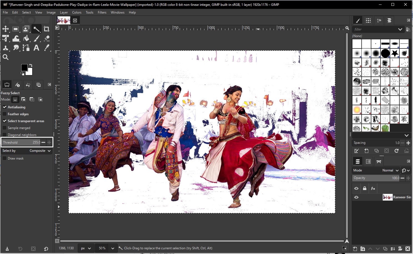Click the black foreground color swatch
The height and width of the screenshot is (254, 413).
pyautogui.click(x=24, y=67)
